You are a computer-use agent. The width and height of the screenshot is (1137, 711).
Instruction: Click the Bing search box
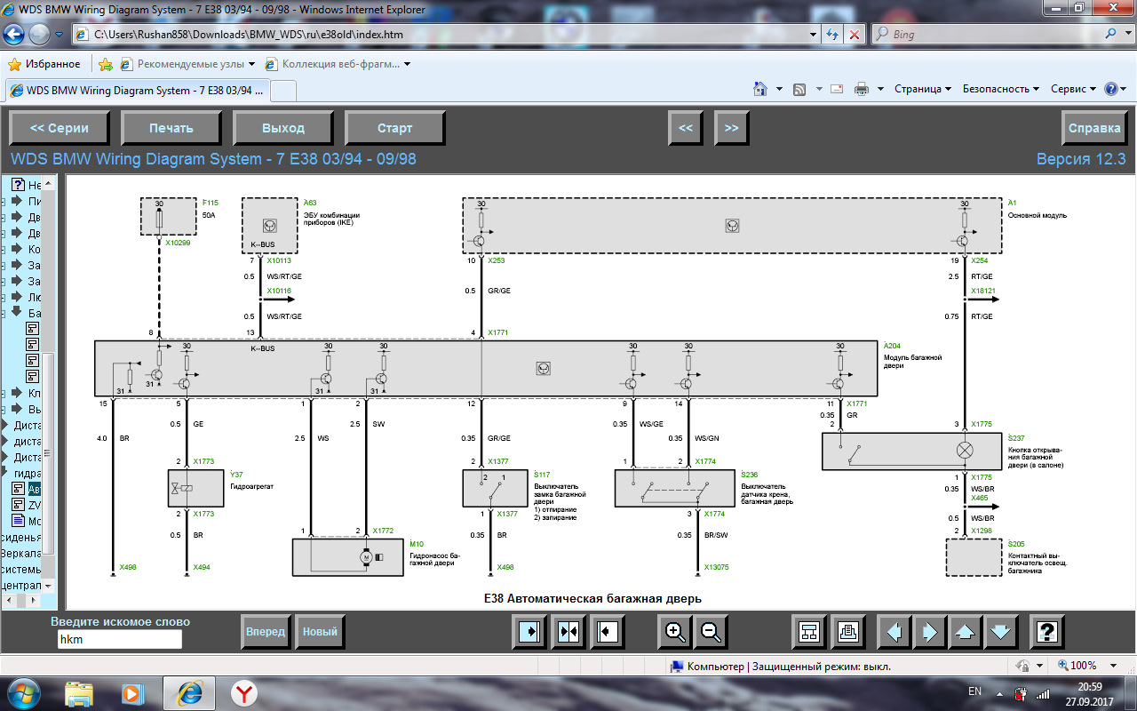click(x=997, y=35)
